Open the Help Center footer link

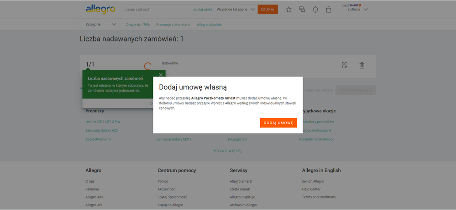pyautogui.click(x=311, y=189)
